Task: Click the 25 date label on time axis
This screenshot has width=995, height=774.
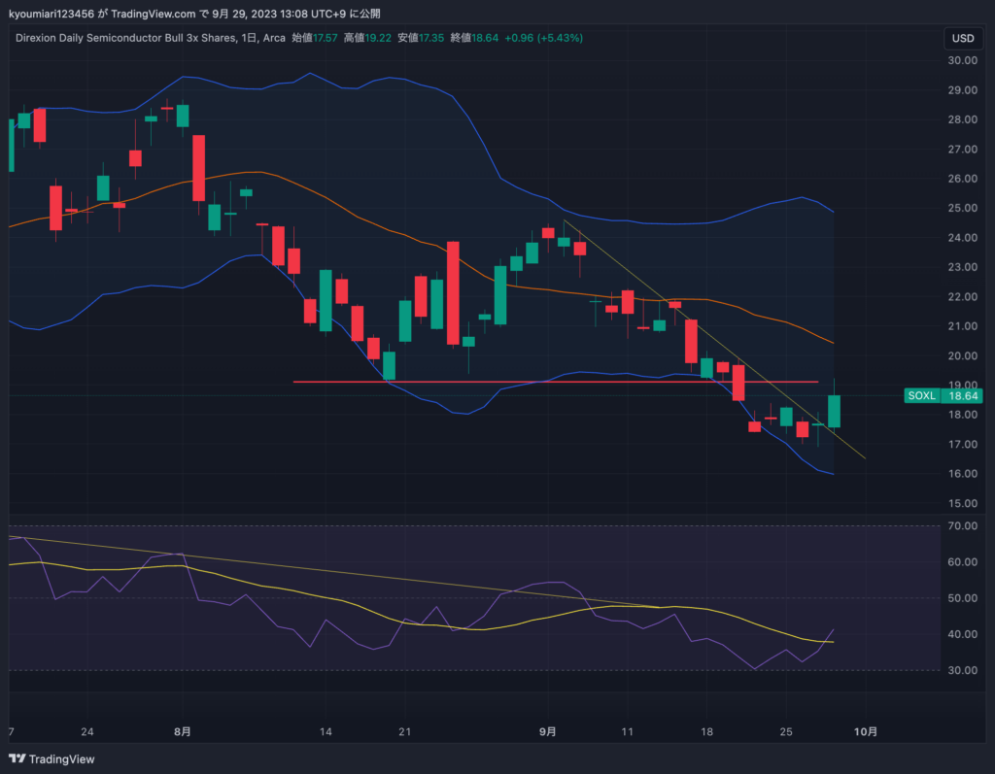Action: (786, 731)
